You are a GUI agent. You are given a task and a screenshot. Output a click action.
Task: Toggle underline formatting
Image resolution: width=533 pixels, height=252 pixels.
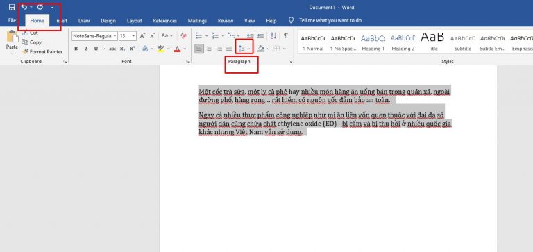(x=96, y=49)
